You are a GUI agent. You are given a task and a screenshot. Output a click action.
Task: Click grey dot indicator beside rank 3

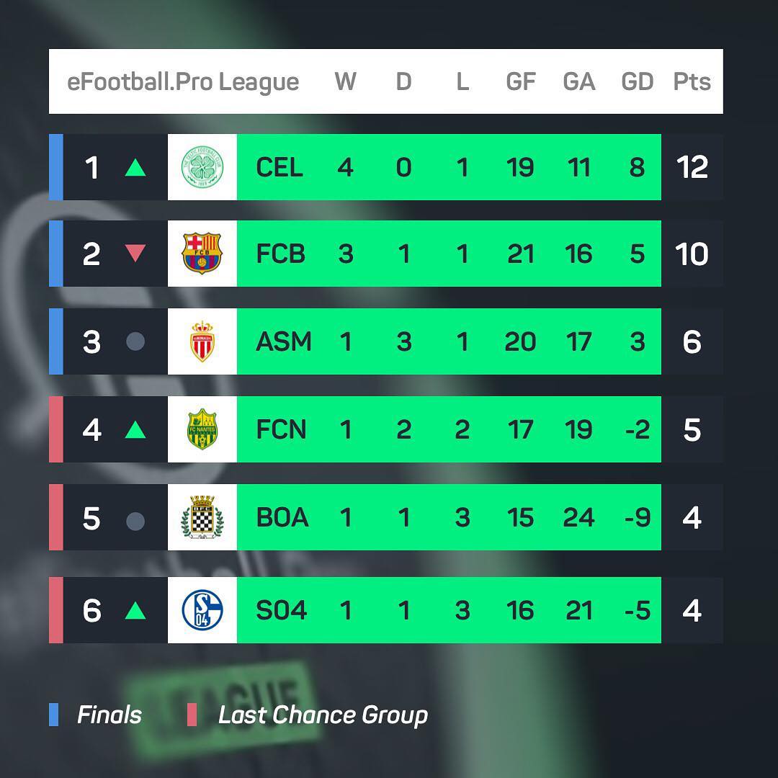coord(135,341)
